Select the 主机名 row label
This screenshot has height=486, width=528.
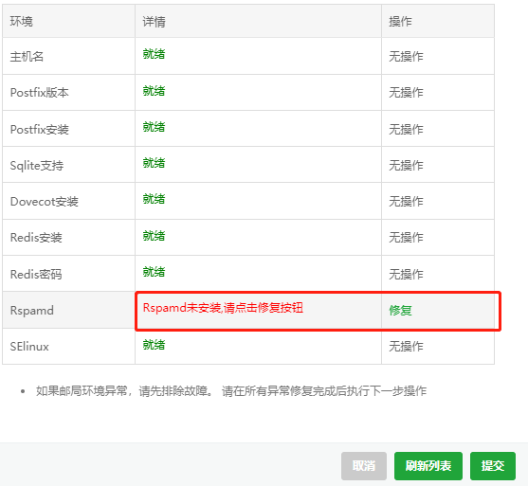tap(27, 56)
